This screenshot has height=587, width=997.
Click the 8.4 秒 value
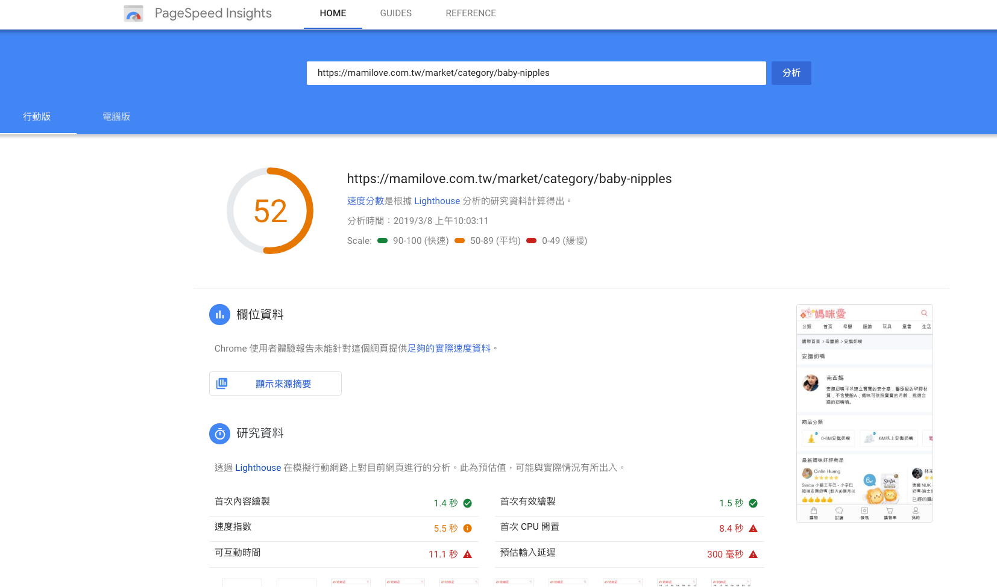(x=731, y=529)
